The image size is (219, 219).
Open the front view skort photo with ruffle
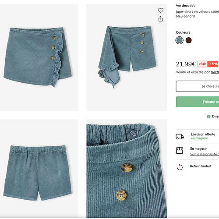[x=39, y=57]
